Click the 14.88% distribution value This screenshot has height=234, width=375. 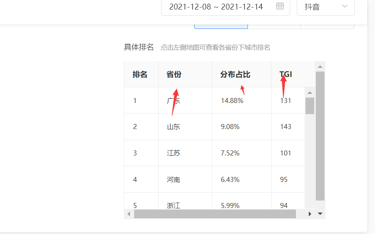(232, 100)
